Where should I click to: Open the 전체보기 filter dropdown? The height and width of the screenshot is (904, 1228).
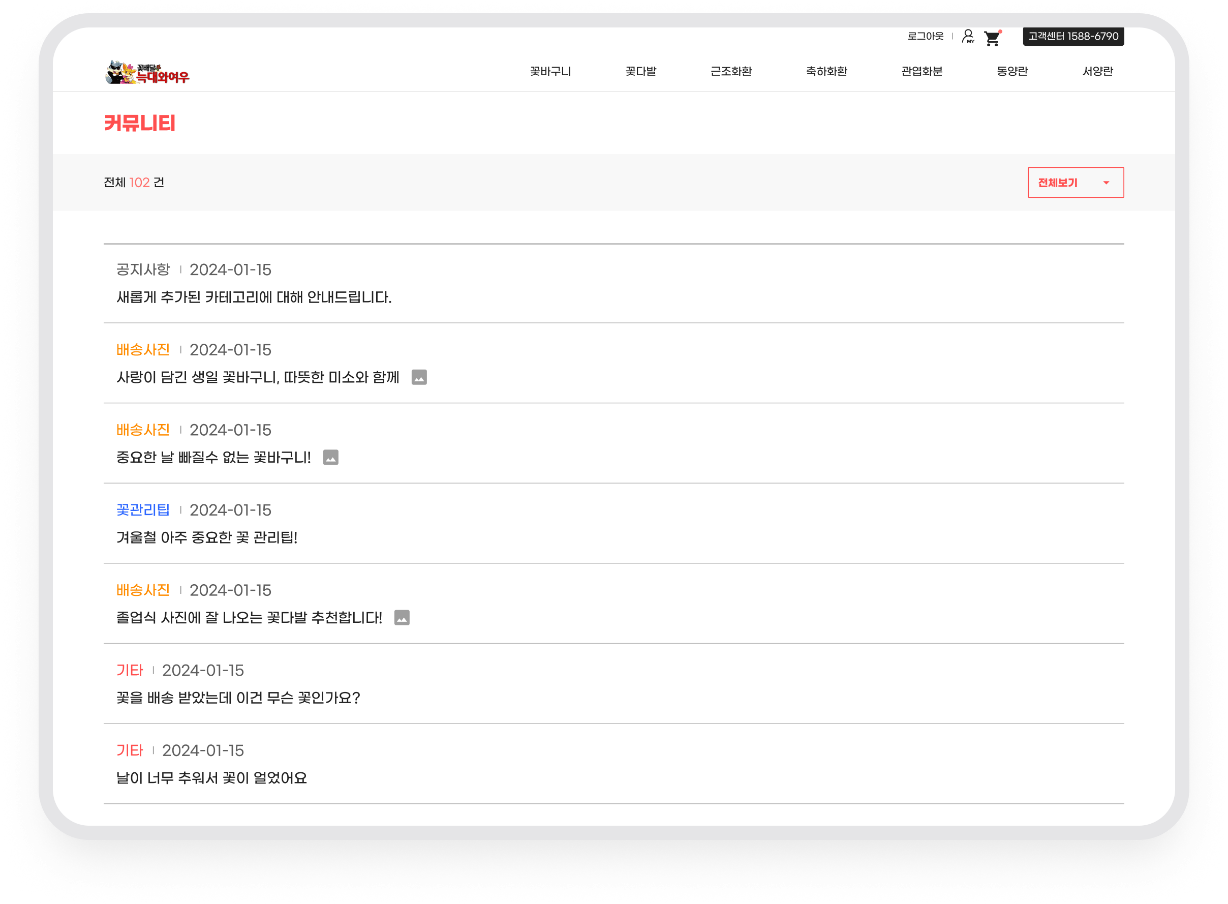click(1076, 182)
